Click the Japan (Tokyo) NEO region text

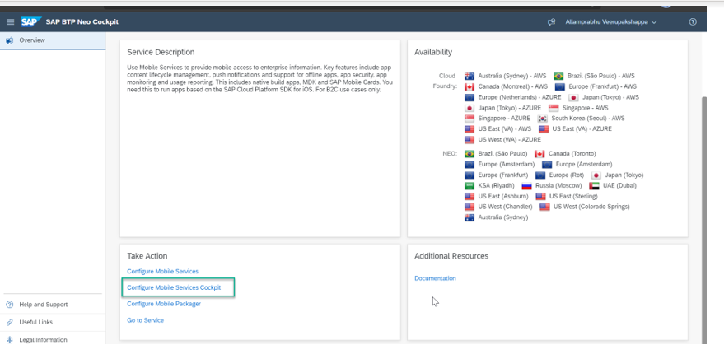[624, 175]
